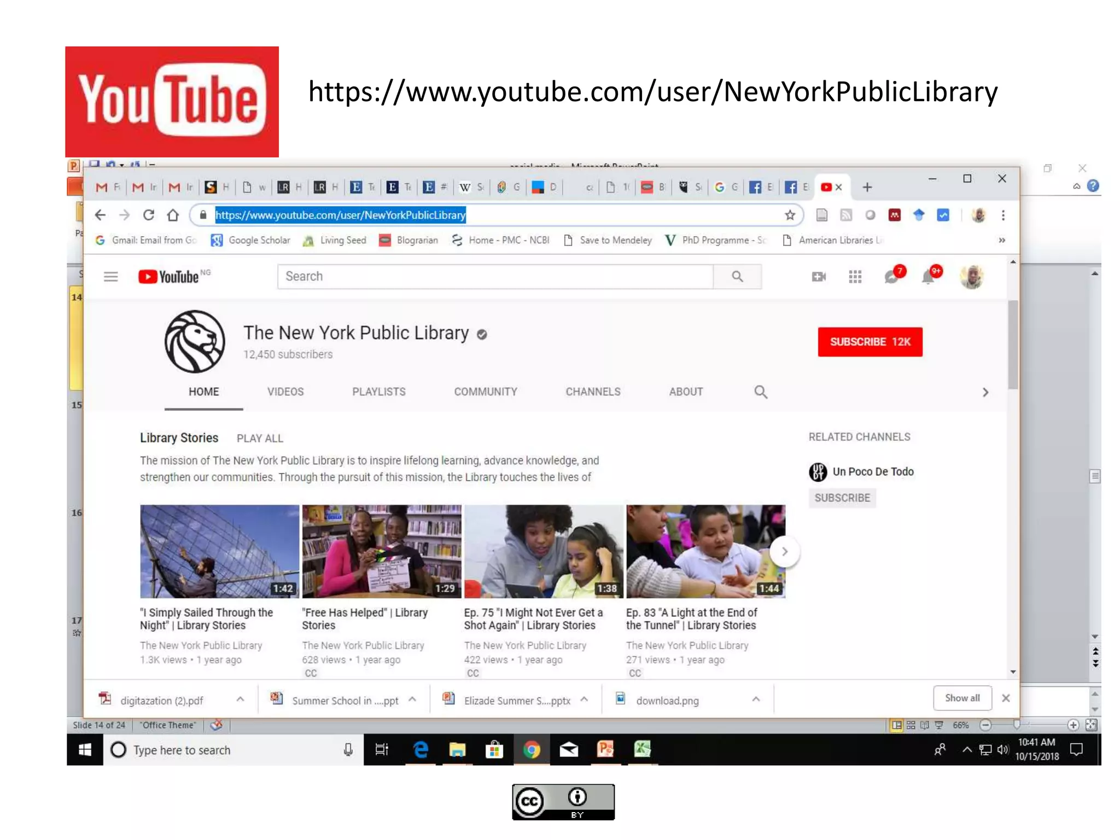Viewport: 1120px width, 840px height.
Task: Click the search magnifier button next to Search box
Action: point(737,277)
